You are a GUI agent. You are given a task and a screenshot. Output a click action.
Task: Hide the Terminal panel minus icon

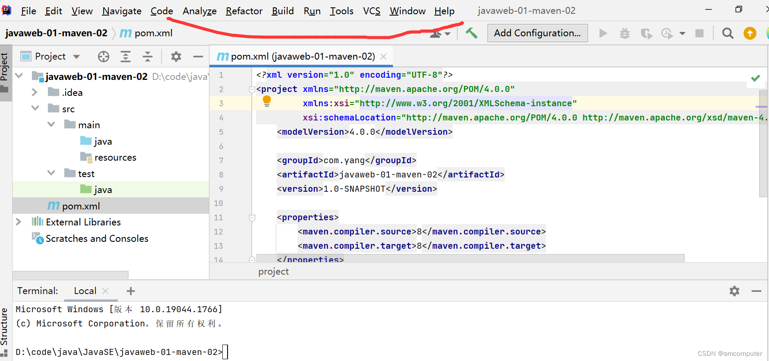click(x=756, y=291)
